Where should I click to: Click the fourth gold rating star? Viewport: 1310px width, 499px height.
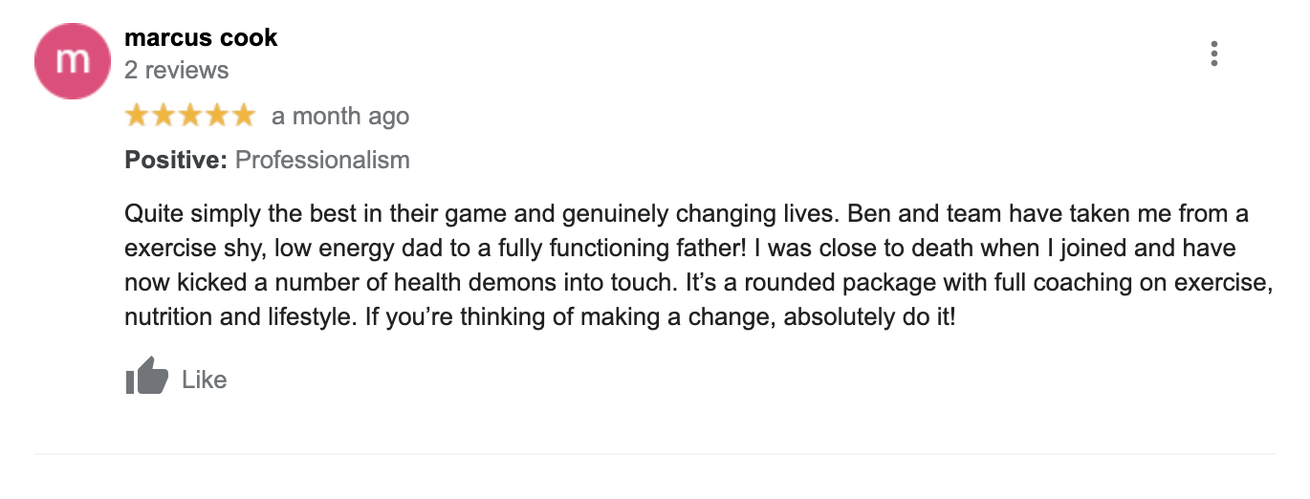(217, 116)
